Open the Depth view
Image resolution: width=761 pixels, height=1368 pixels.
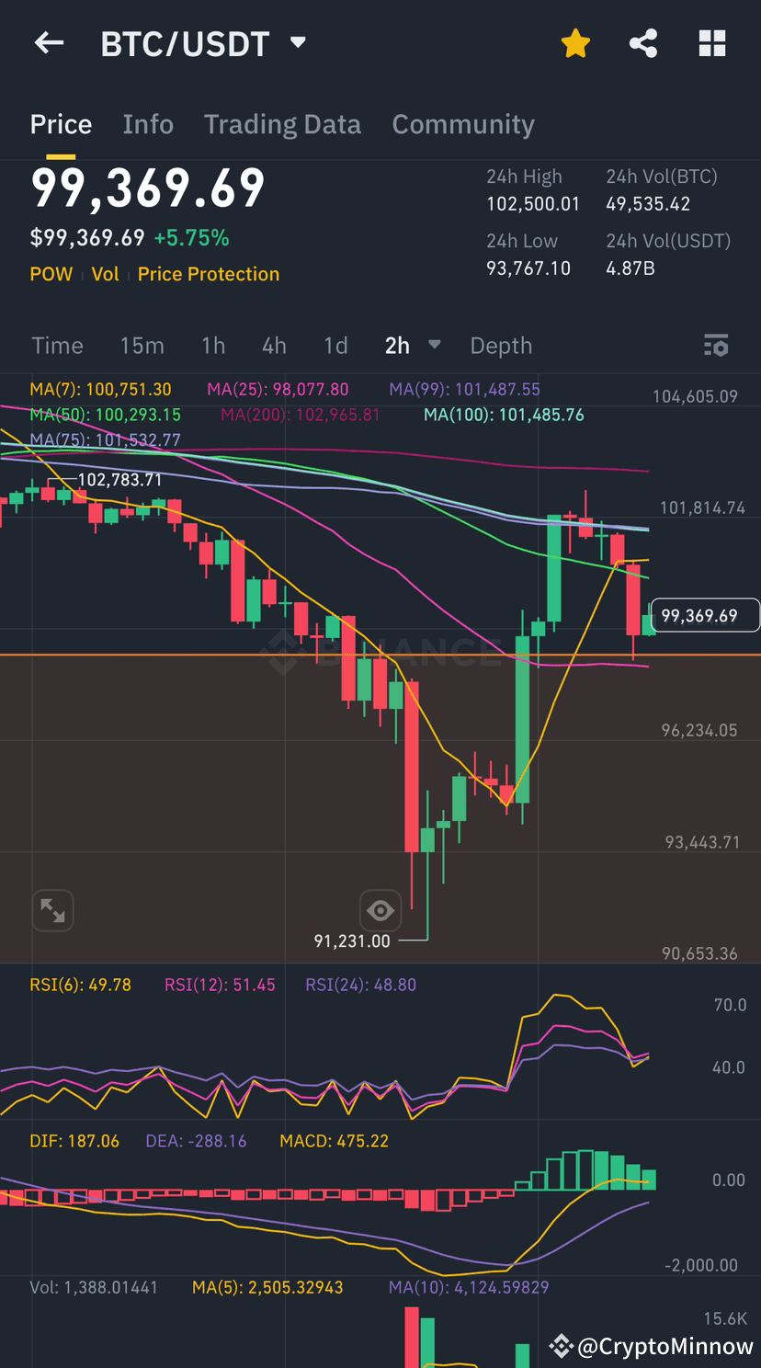[501, 346]
